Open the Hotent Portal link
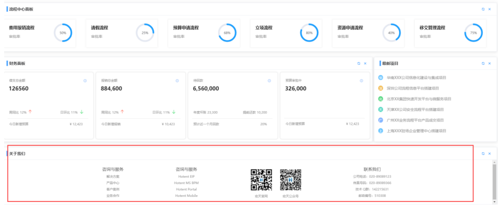The image size is (498, 205). coord(187,189)
